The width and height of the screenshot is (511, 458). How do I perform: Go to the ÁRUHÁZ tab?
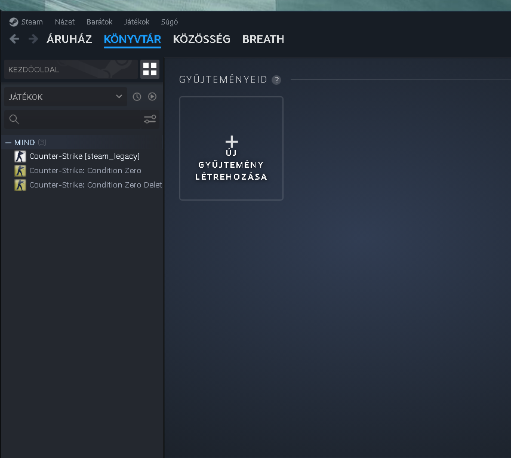(69, 39)
